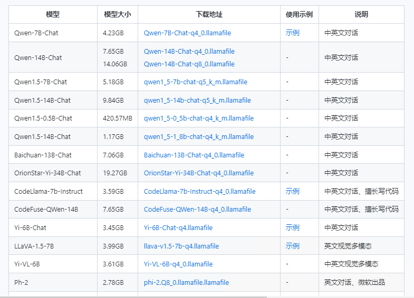This screenshot has width=414, height=298.
Task: Click the 7.06GB size value
Action: [113, 155]
